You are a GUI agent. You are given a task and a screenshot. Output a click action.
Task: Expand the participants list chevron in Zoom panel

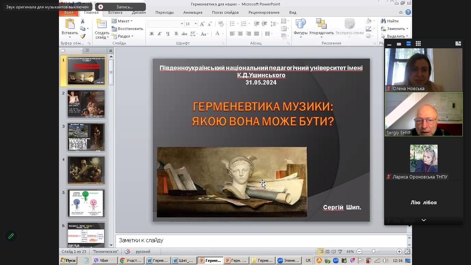pos(424,220)
